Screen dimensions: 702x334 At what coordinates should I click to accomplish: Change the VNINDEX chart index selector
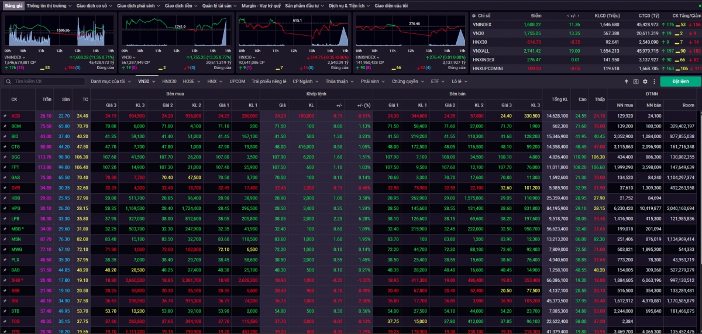(x=16, y=57)
